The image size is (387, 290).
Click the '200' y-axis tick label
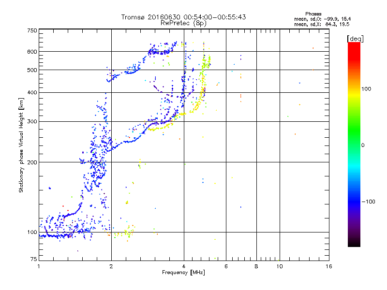tap(32, 162)
